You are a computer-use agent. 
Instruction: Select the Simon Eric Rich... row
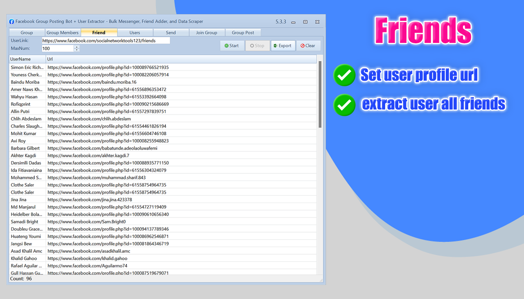tap(163, 67)
